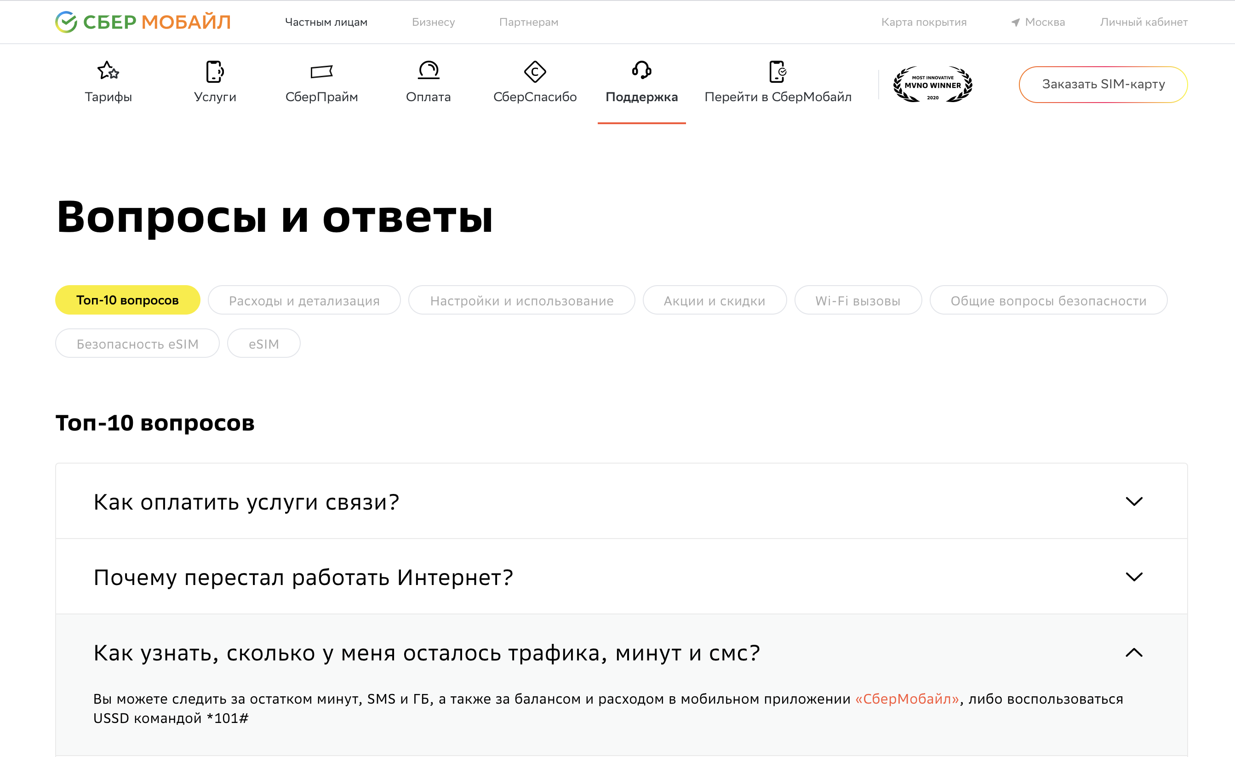
Task: Enable the Wi-Fi вызовы filter
Action: pyautogui.click(x=858, y=300)
